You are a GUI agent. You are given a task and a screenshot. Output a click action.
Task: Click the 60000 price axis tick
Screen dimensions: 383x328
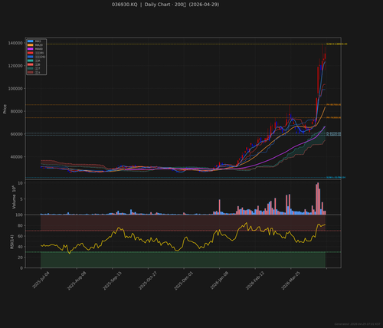tap(16, 134)
